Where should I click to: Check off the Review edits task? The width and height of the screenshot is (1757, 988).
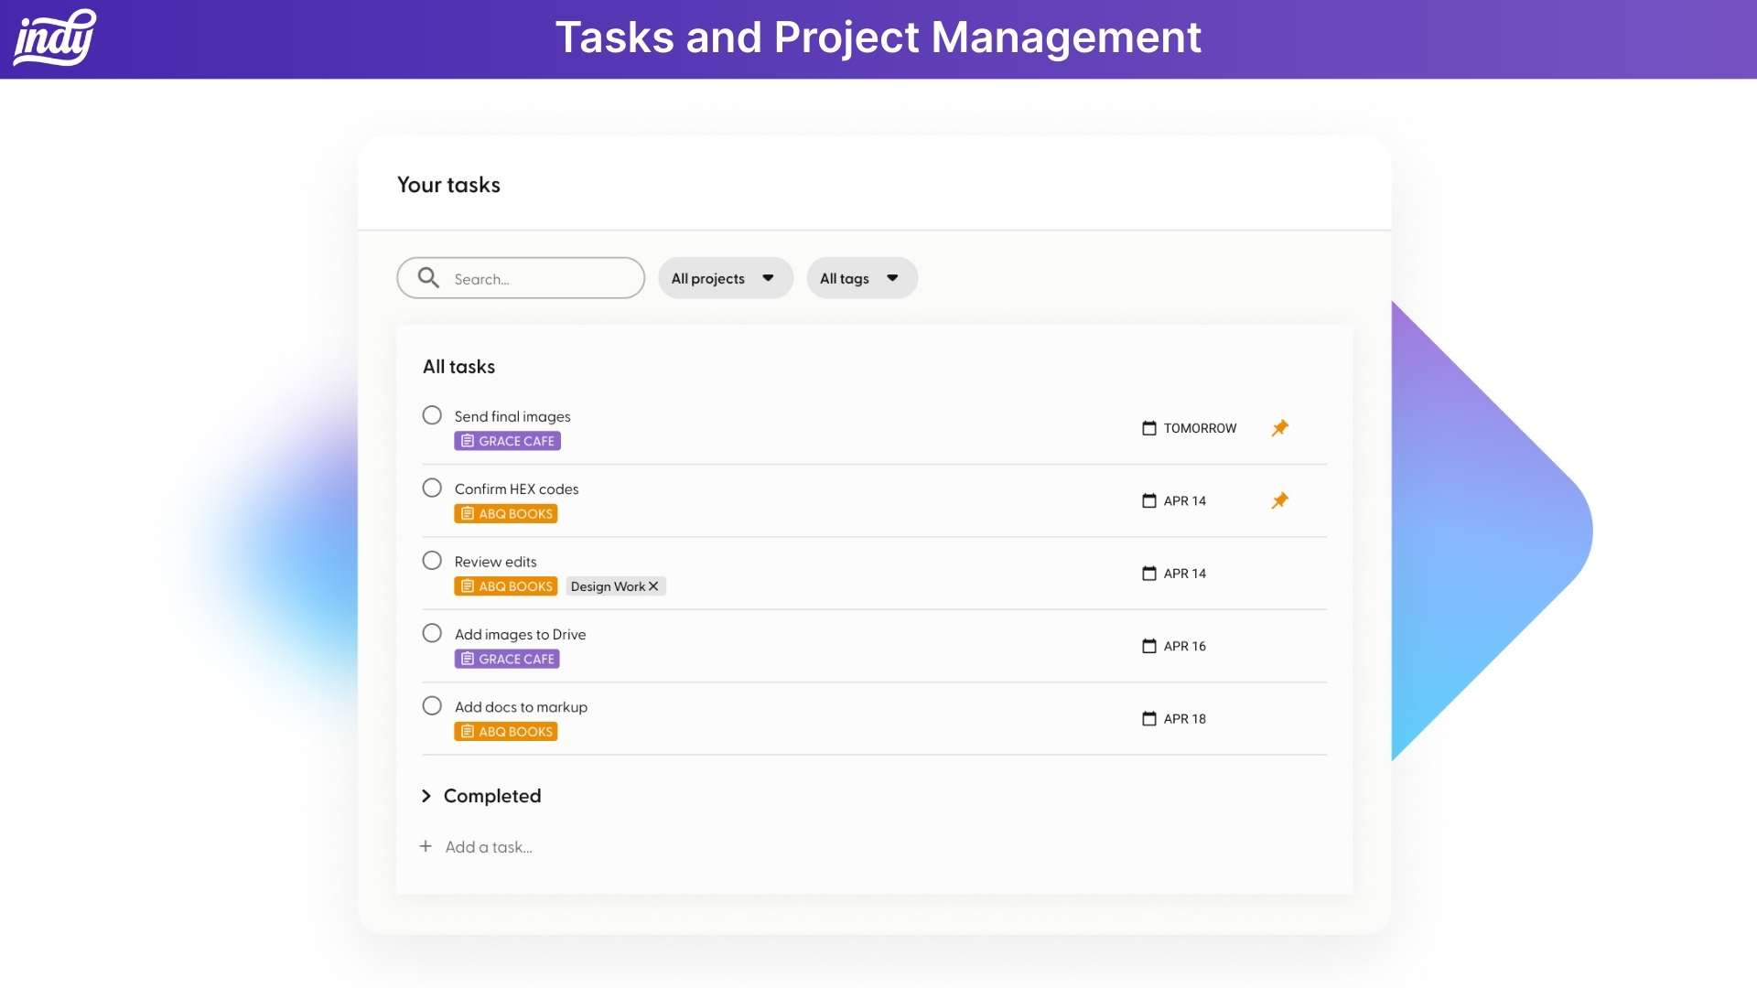(x=432, y=560)
